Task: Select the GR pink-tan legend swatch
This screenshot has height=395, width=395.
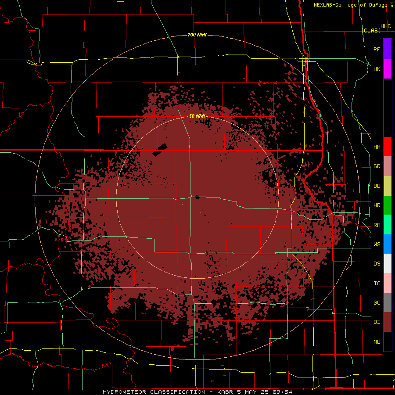Action: tap(388, 166)
